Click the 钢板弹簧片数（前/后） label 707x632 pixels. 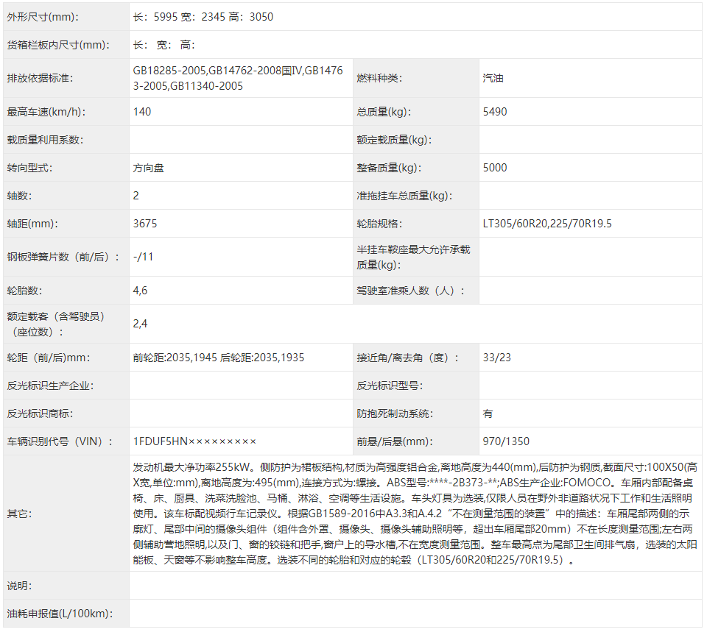(x=63, y=258)
